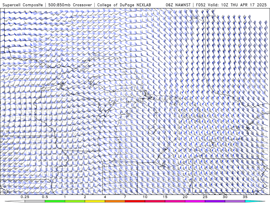This screenshot has height=203, width=270.
Task: Click the legend value "25"
Action: point(205,197)
